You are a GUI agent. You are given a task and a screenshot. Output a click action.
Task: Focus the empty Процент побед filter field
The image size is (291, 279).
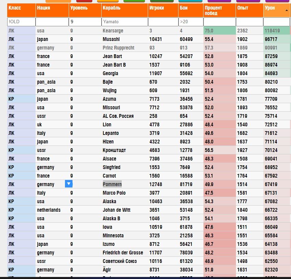tap(220, 22)
